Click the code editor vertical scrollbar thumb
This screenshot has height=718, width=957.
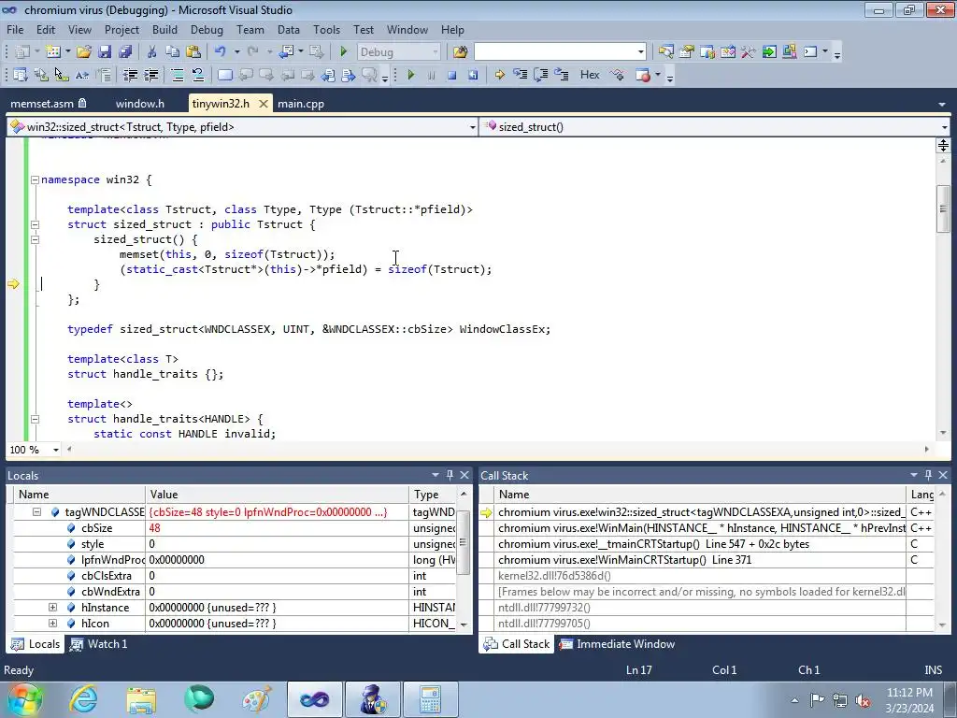(x=943, y=208)
